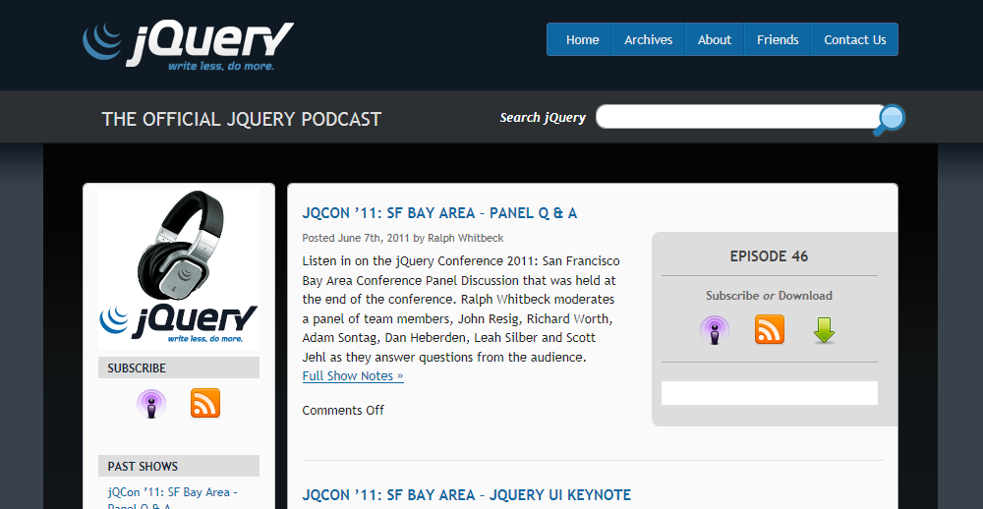
Task: Click the 'Search jQuery' label
Action: [x=543, y=118]
